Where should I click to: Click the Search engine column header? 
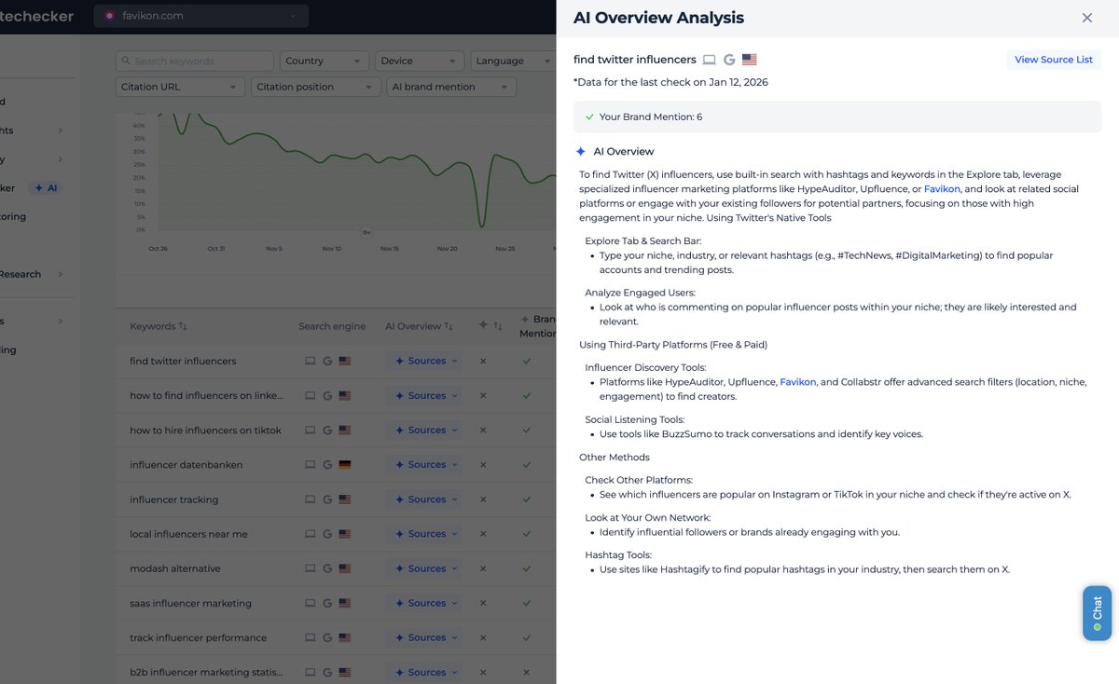[332, 326]
